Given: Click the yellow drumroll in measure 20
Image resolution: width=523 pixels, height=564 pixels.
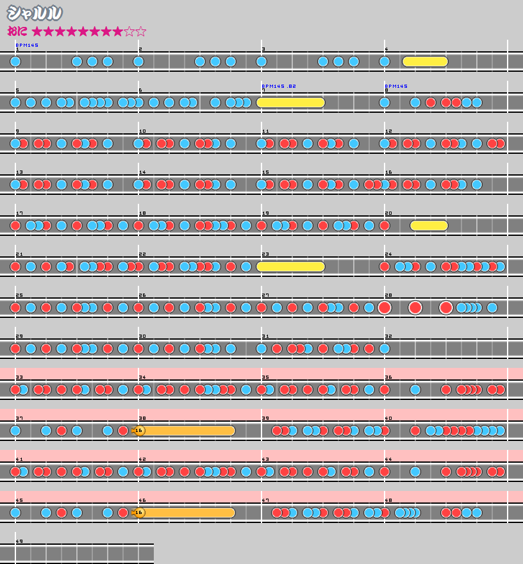Looking at the screenshot, I should tap(428, 226).
